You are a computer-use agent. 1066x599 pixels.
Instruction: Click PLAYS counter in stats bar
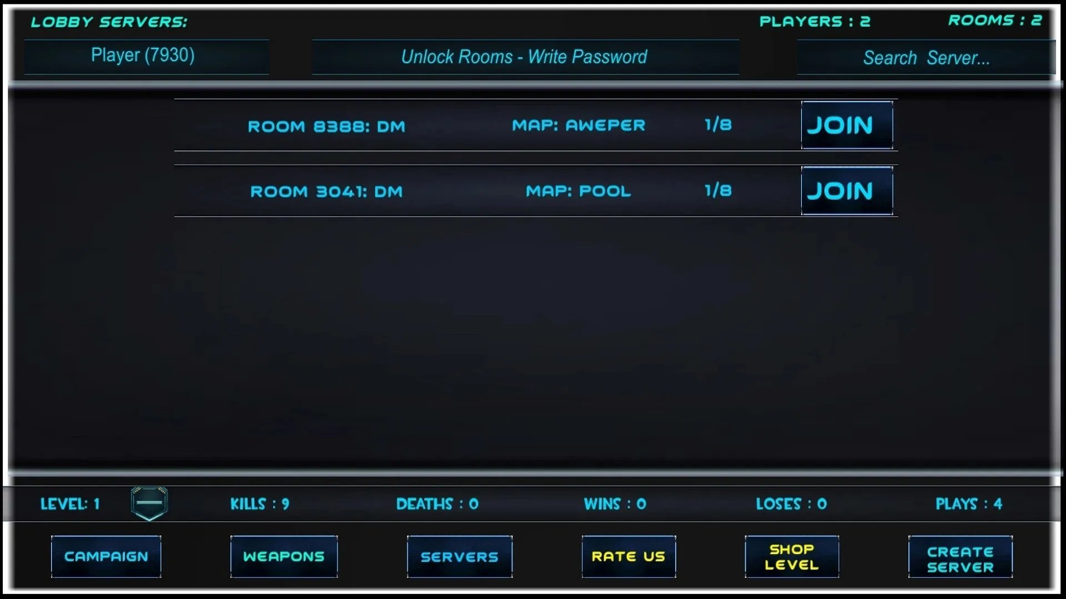(969, 503)
